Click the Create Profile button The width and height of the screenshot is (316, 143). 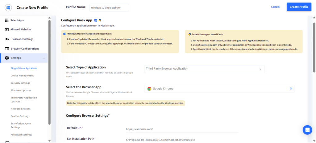coord(299,7)
